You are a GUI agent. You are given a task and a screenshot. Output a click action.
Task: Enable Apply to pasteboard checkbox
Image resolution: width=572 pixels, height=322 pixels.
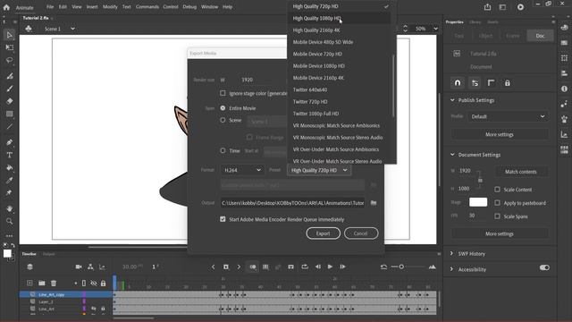(497, 203)
